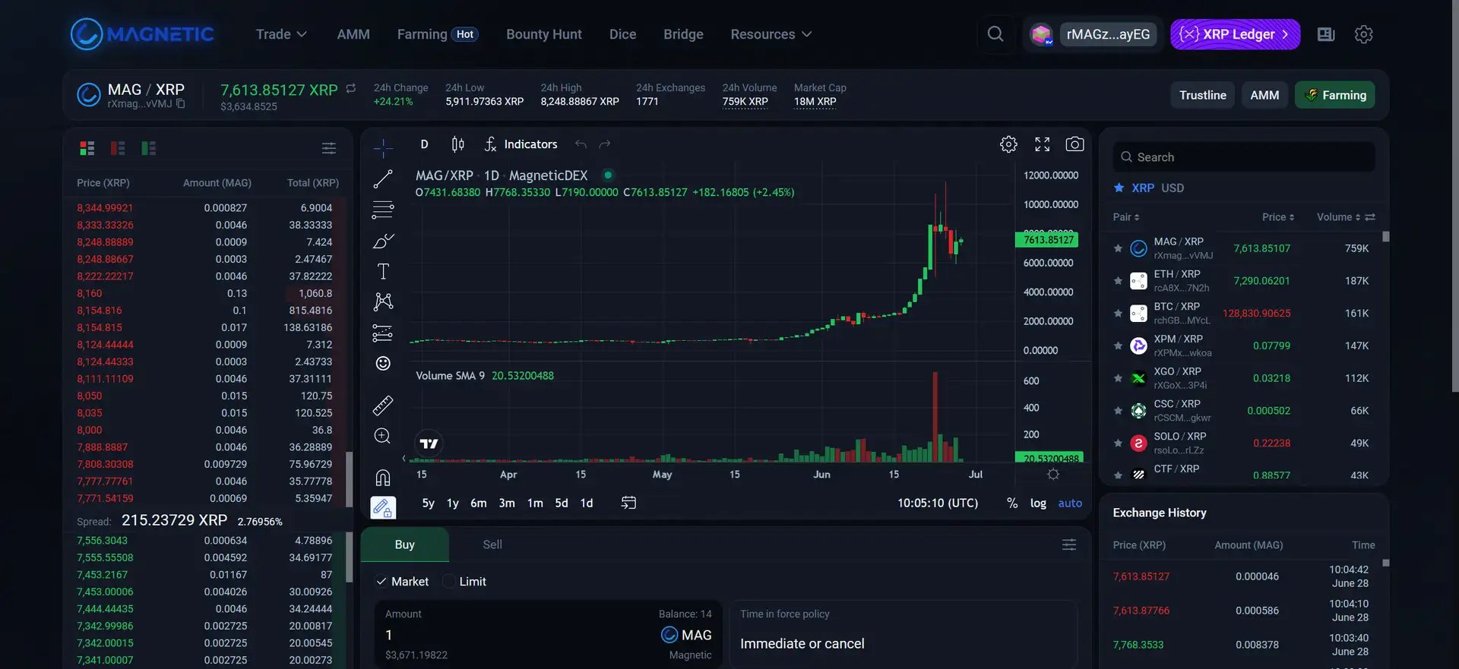Select the Market order checkbox
Viewport: 1459px width, 669px height.
[x=381, y=582]
